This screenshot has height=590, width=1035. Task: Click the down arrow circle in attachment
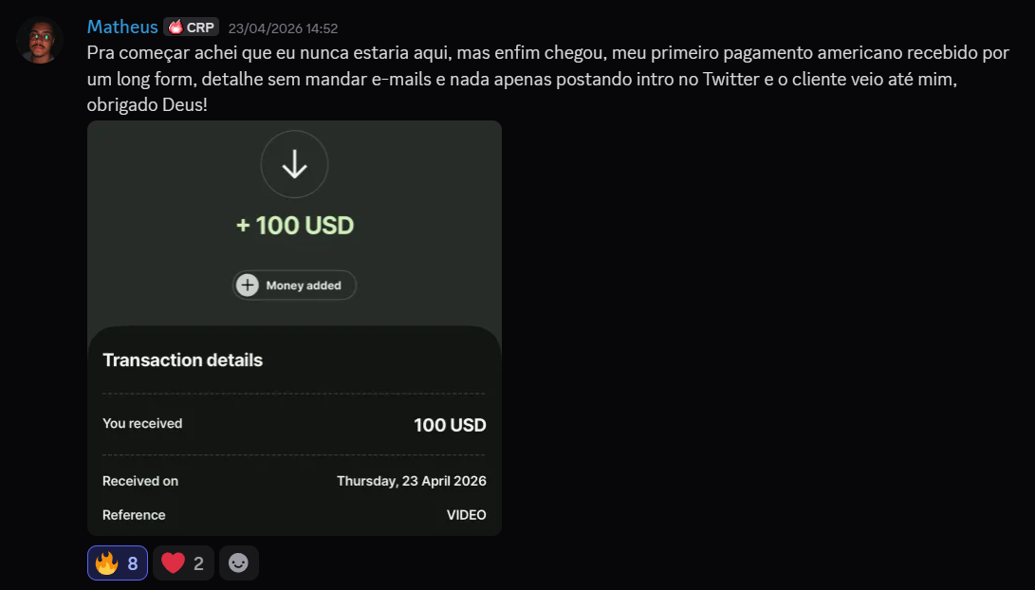tap(294, 164)
